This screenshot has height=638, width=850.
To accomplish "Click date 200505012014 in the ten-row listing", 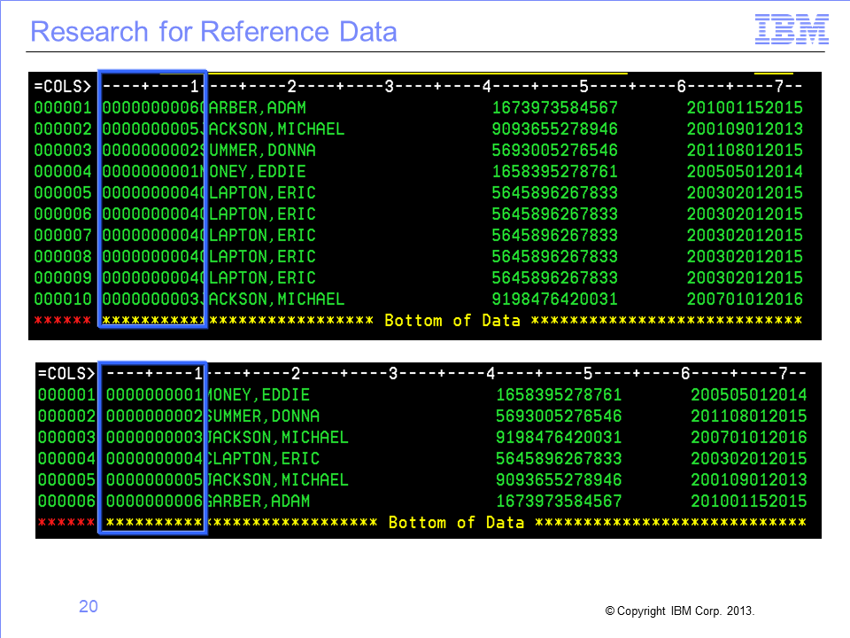I will click(745, 171).
